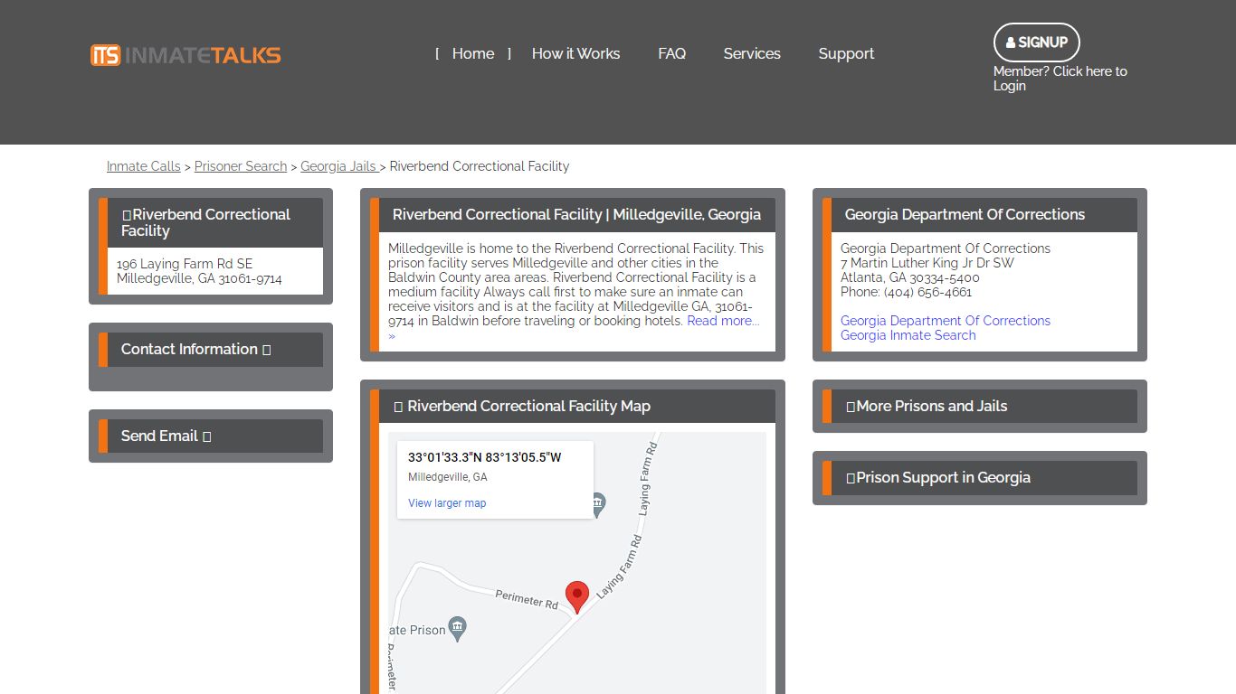1236x694 pixels.
Task: Click View larger map link
Action: (447, 503)
